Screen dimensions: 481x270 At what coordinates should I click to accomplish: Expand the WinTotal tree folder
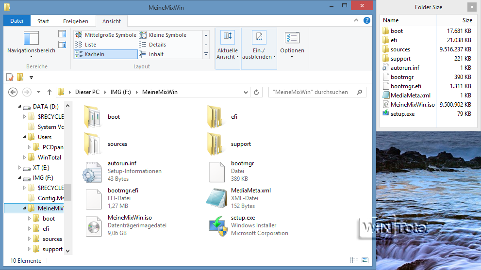[x=25, y=158]
